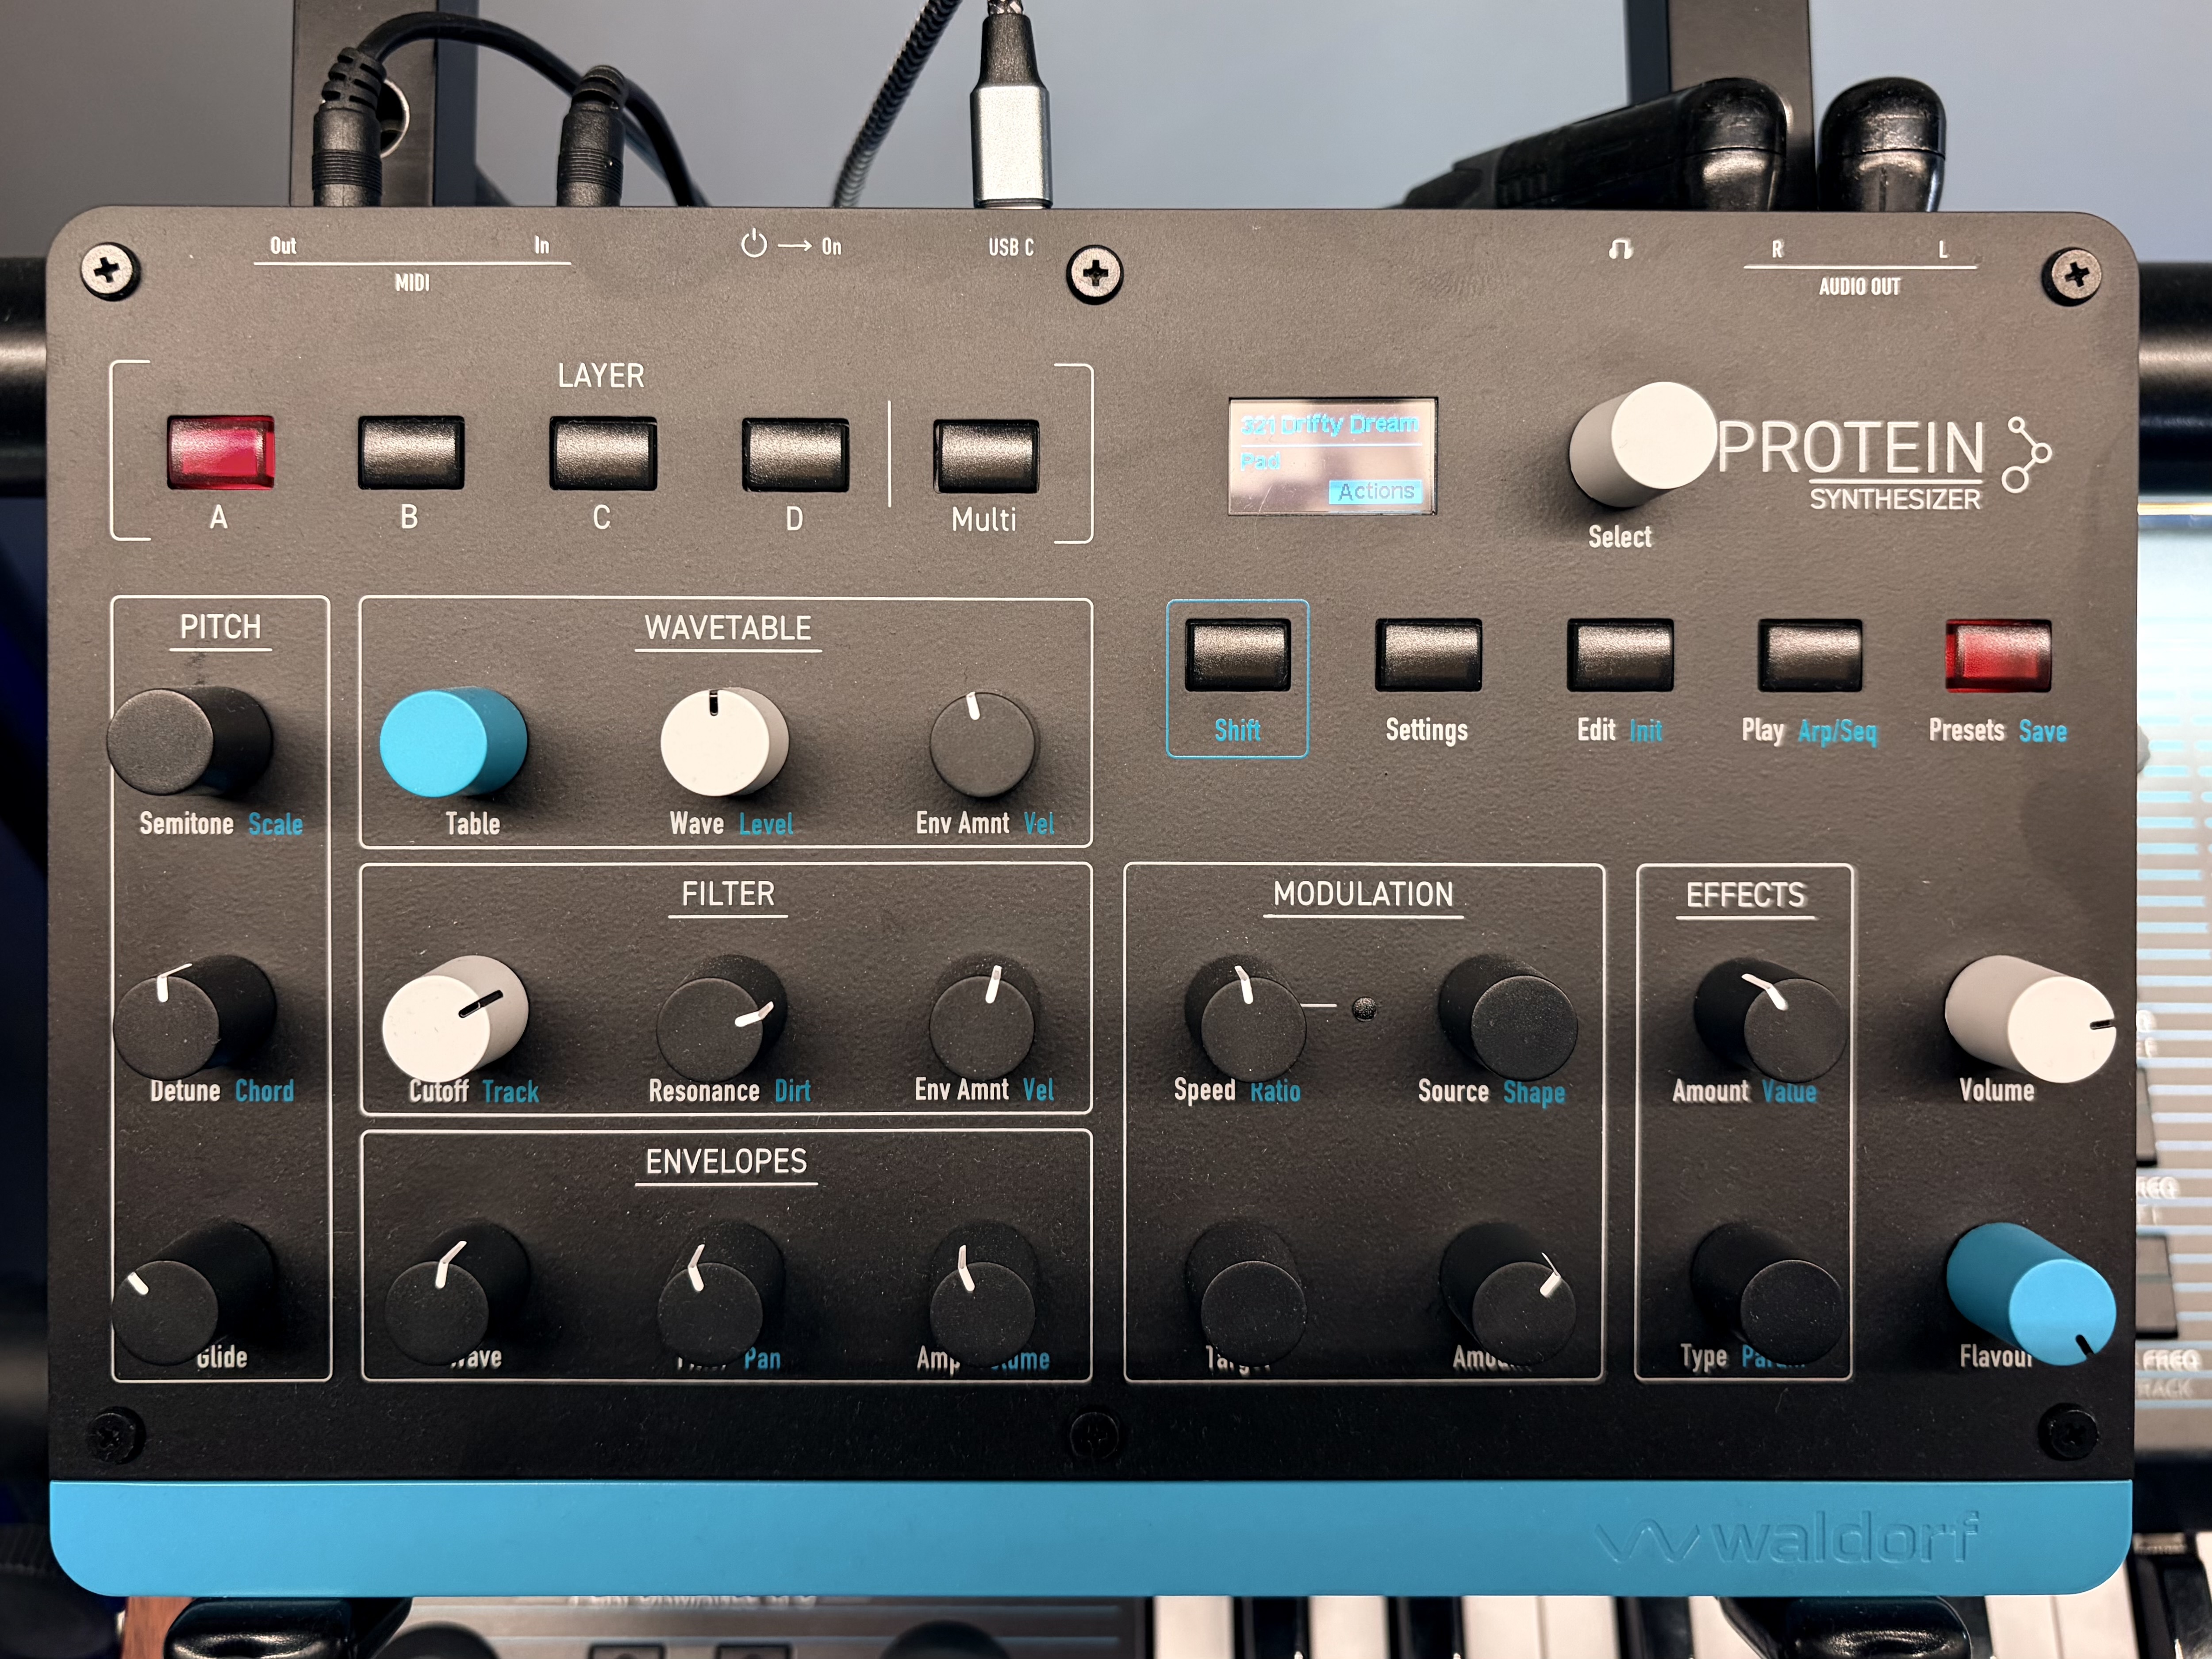The image size is (2212, 1659).
Task: Tap the white Volume knob
Action: [2030, 1018]
